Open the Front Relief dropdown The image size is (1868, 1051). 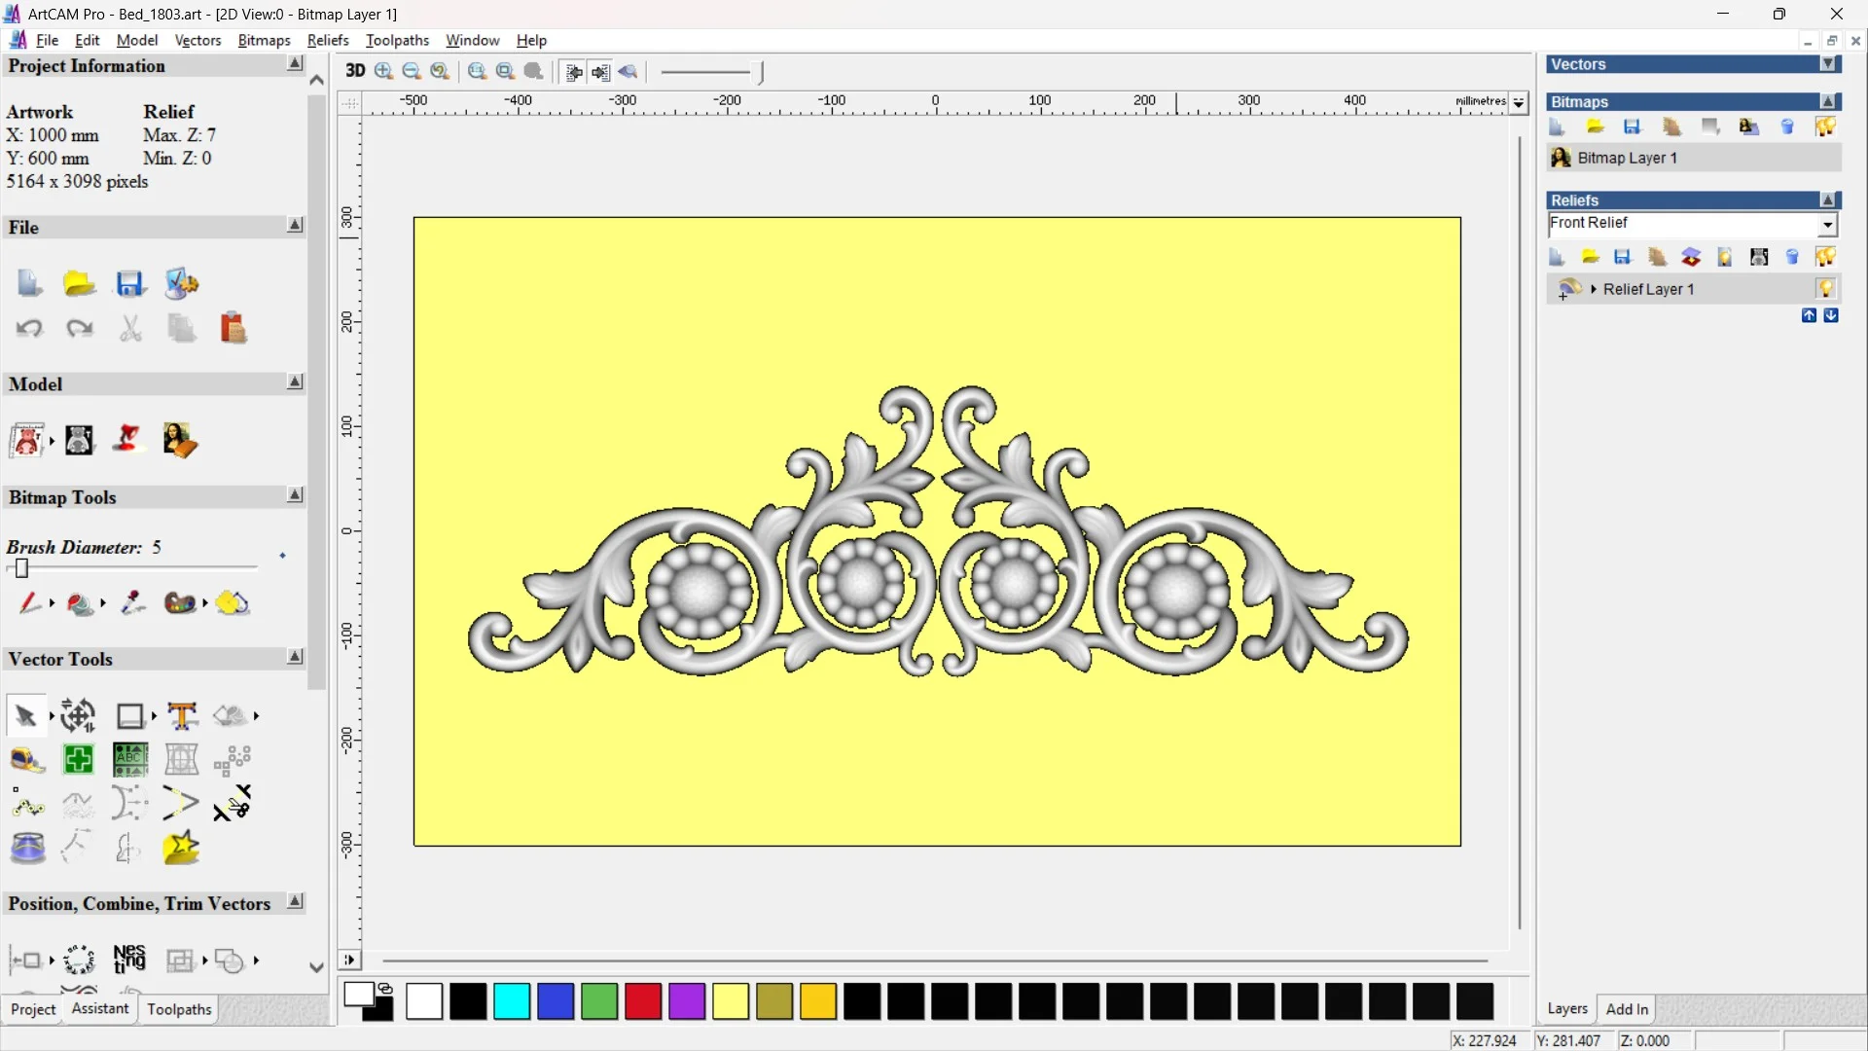point(1827,225)
